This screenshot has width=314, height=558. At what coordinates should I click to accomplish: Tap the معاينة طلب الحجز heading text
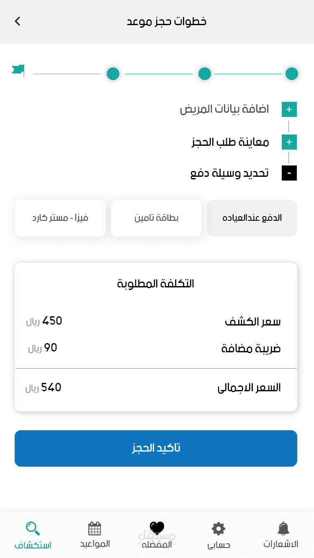(230, 142)
